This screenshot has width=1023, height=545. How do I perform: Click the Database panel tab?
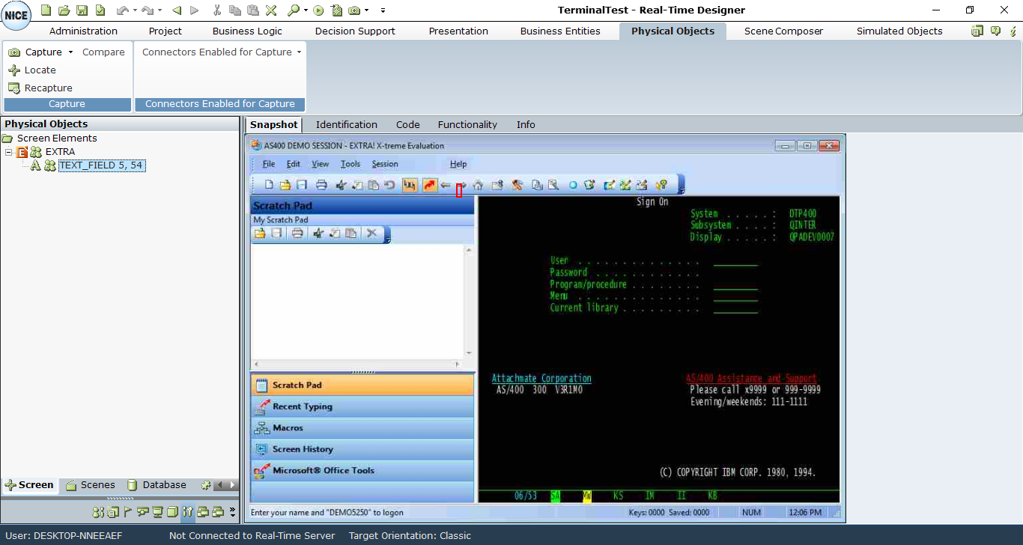(x=157, y=485)
